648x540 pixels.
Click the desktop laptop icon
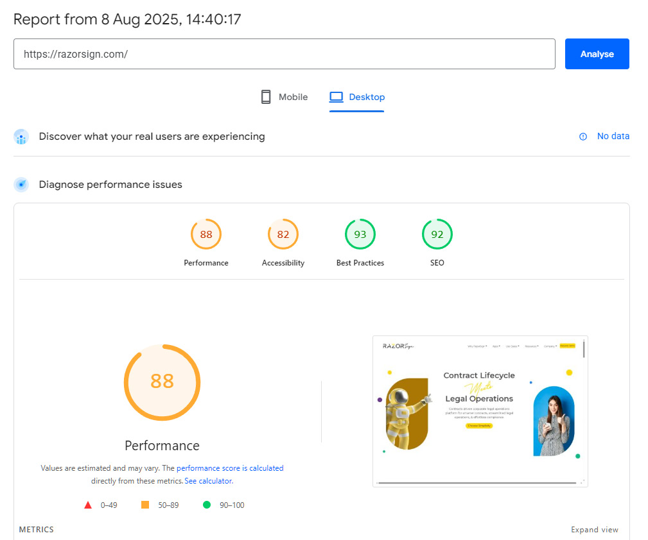point(336,97)
